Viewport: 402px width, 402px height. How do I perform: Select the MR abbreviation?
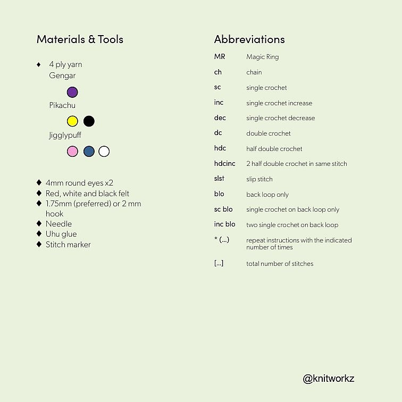[x=220, y=56]
